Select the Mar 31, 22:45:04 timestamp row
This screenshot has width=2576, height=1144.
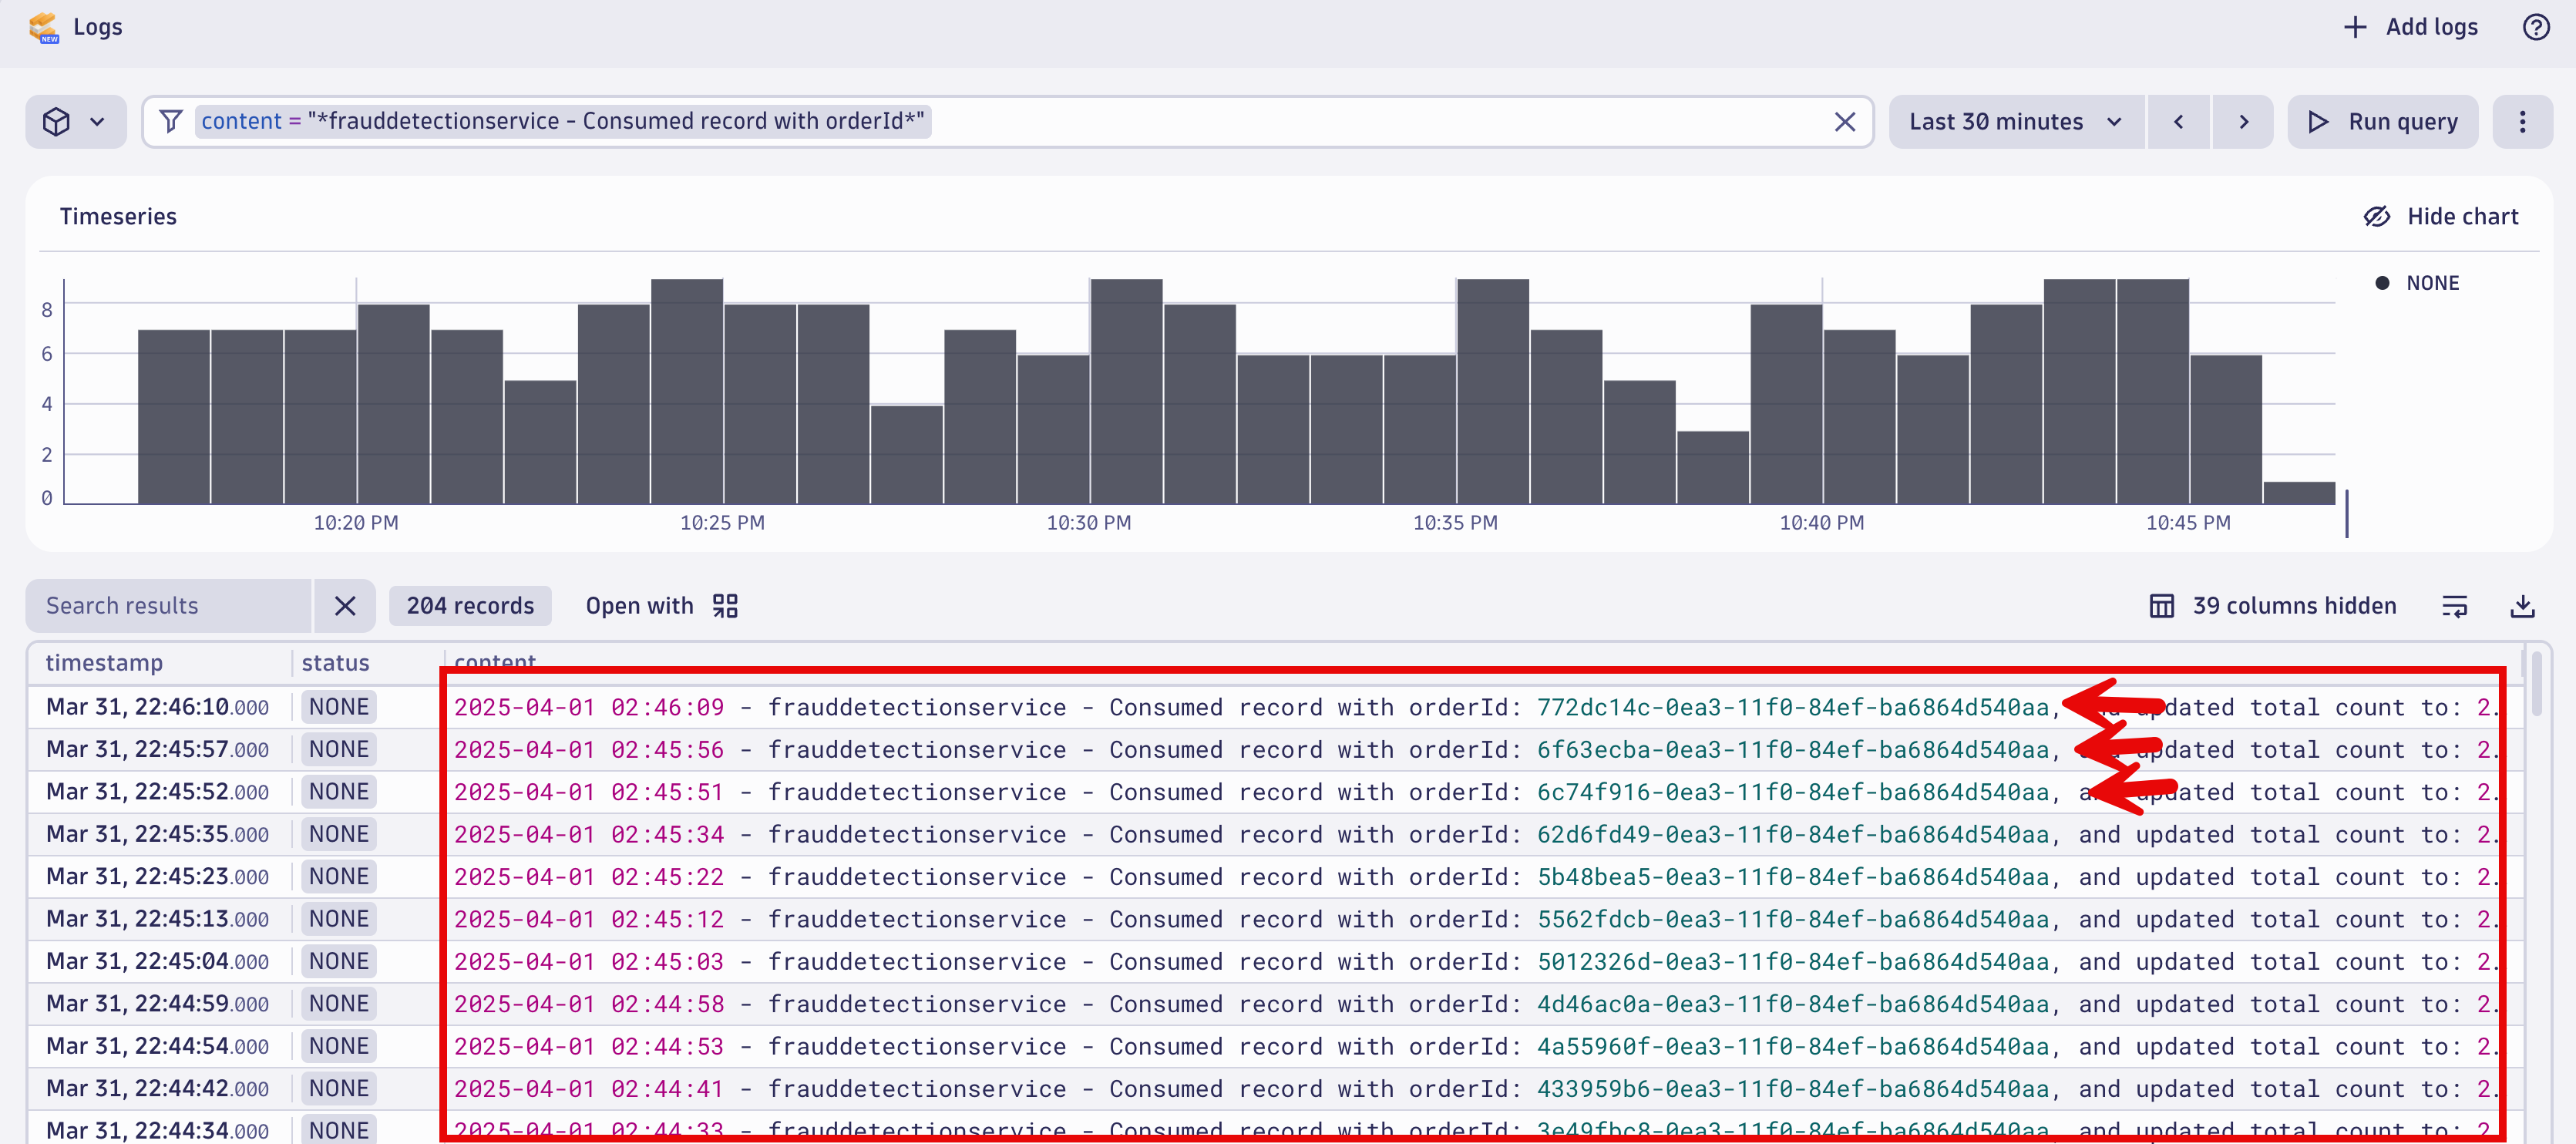tap(157, 960)
